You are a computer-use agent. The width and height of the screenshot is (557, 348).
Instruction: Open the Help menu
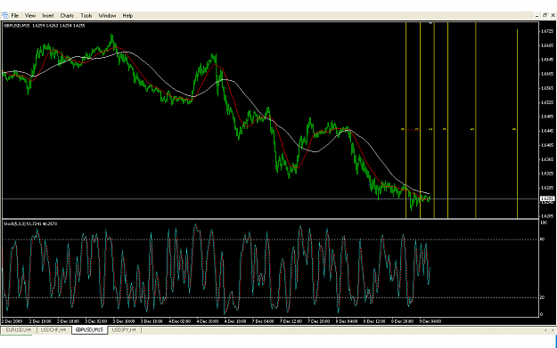[x=127, y=16]
